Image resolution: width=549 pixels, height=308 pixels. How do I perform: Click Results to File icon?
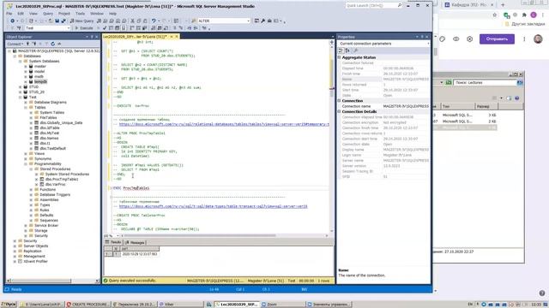click(x=166, y=28)
